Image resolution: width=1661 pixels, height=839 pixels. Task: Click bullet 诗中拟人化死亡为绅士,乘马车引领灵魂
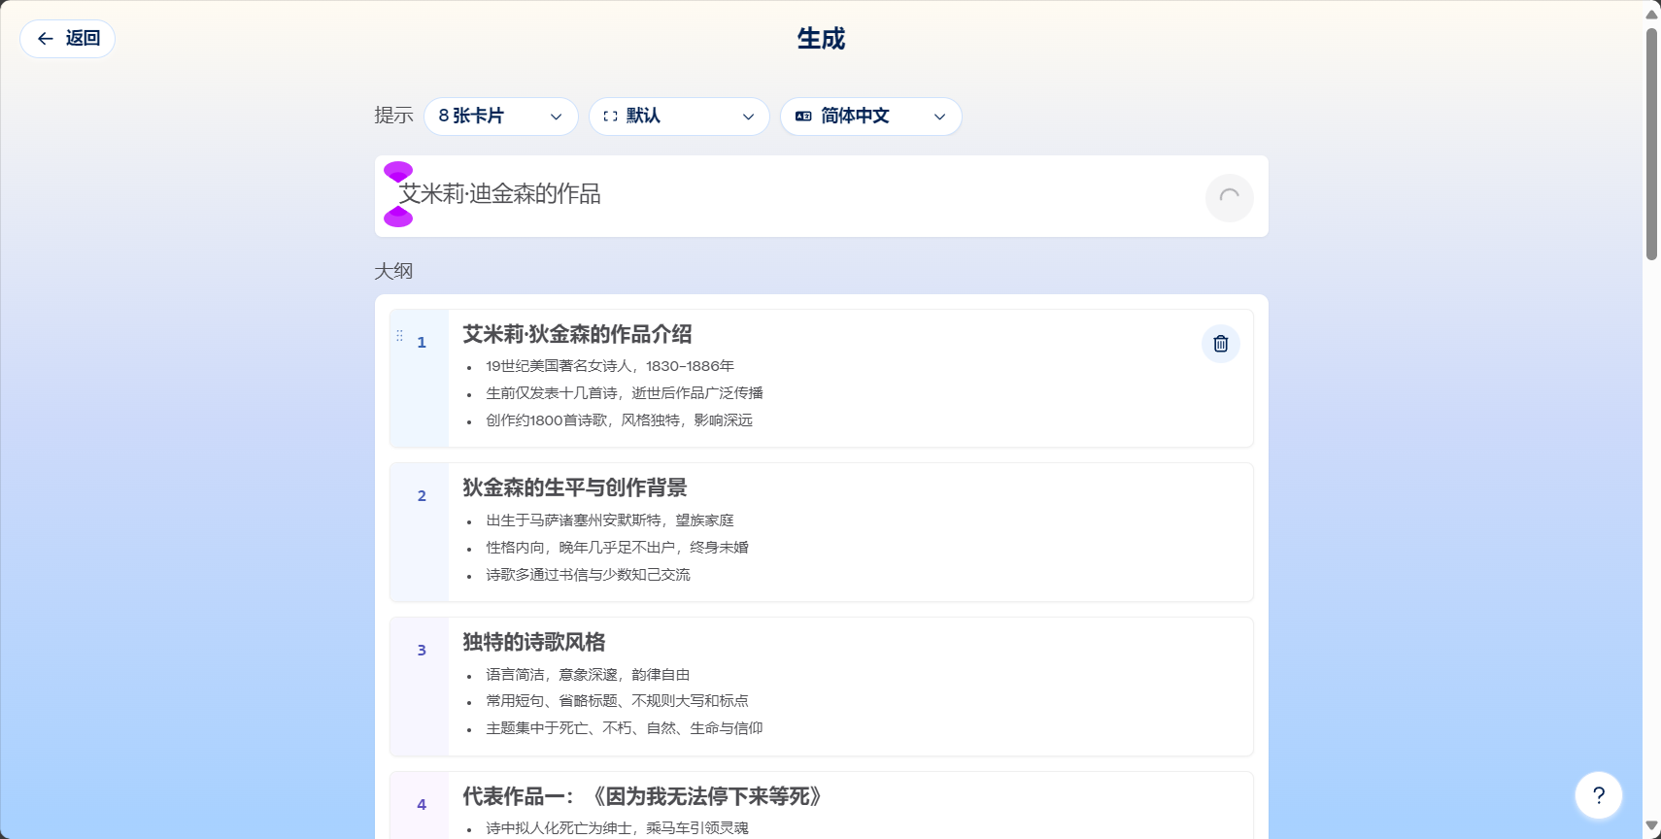tap(618, 828)
